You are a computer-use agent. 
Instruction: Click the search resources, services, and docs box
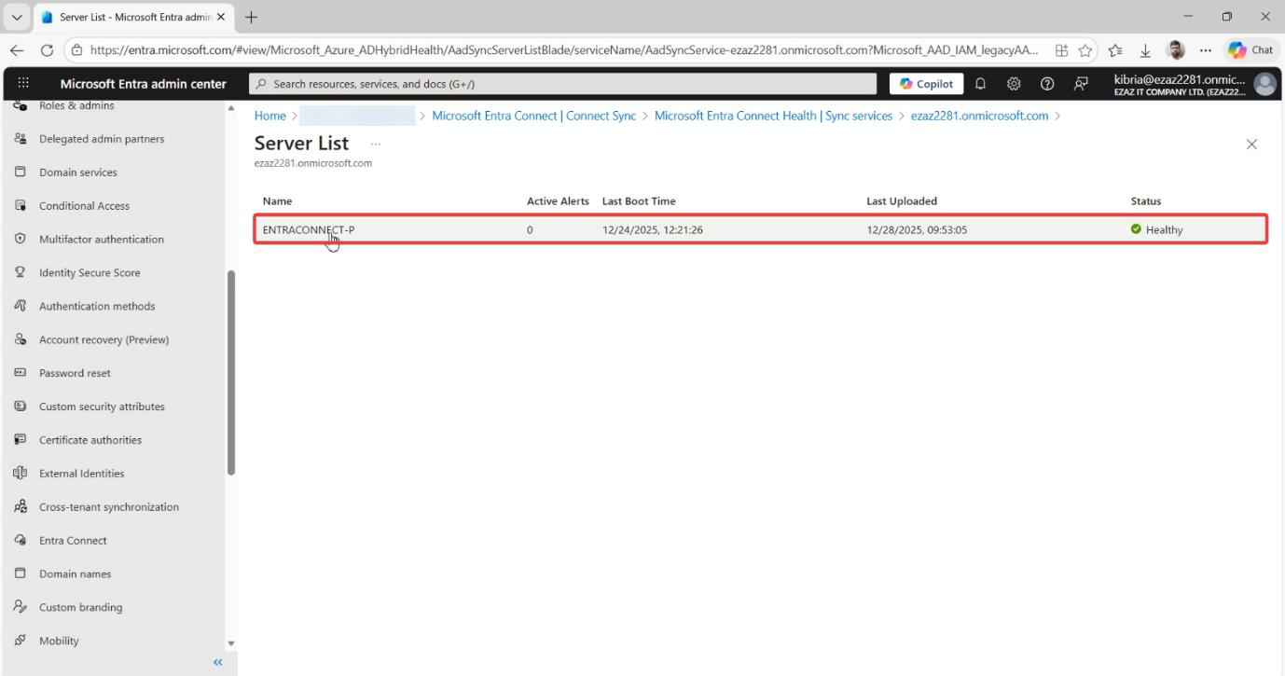(563, 84)
